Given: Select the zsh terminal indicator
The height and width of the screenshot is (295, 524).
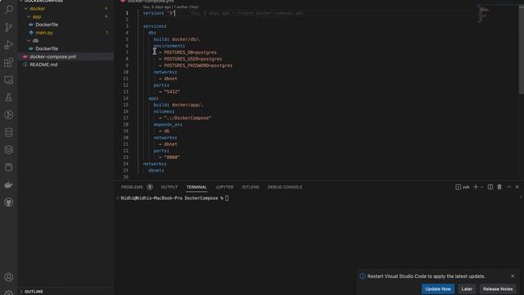Looking at the screenshot, I should 463,187.
